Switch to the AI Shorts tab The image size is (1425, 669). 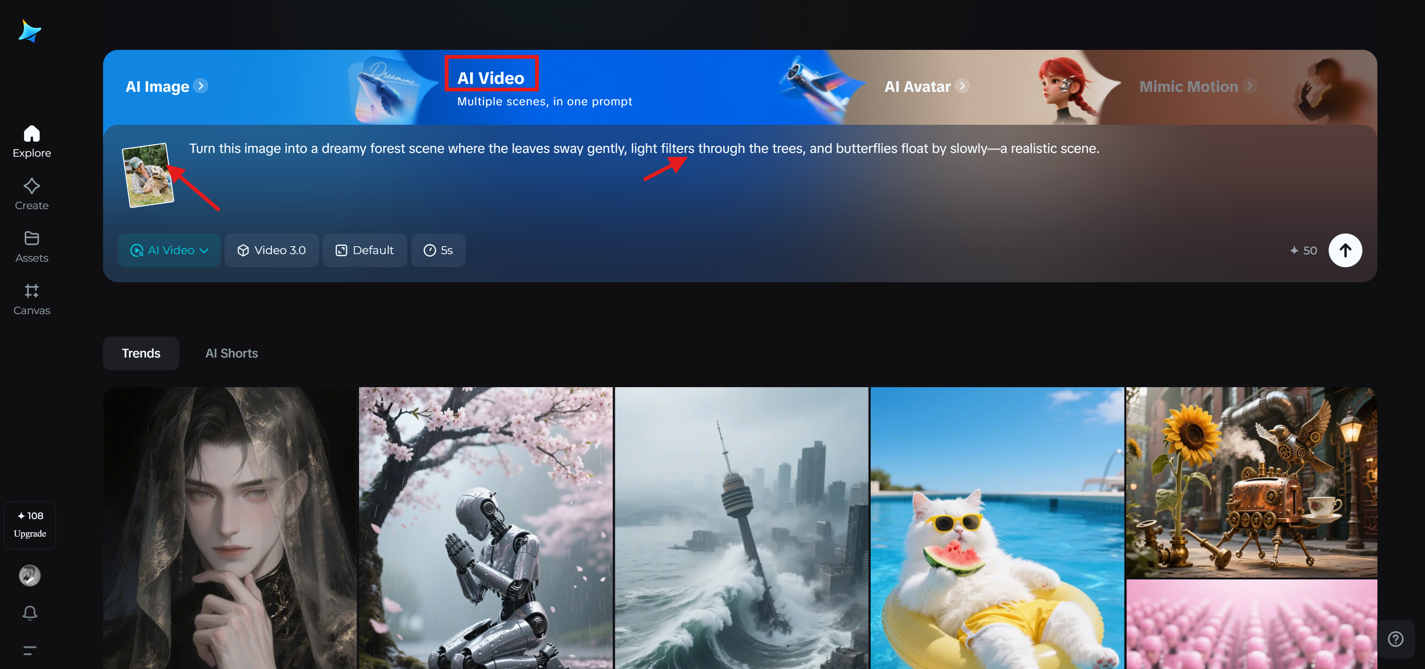click(231, 353)
